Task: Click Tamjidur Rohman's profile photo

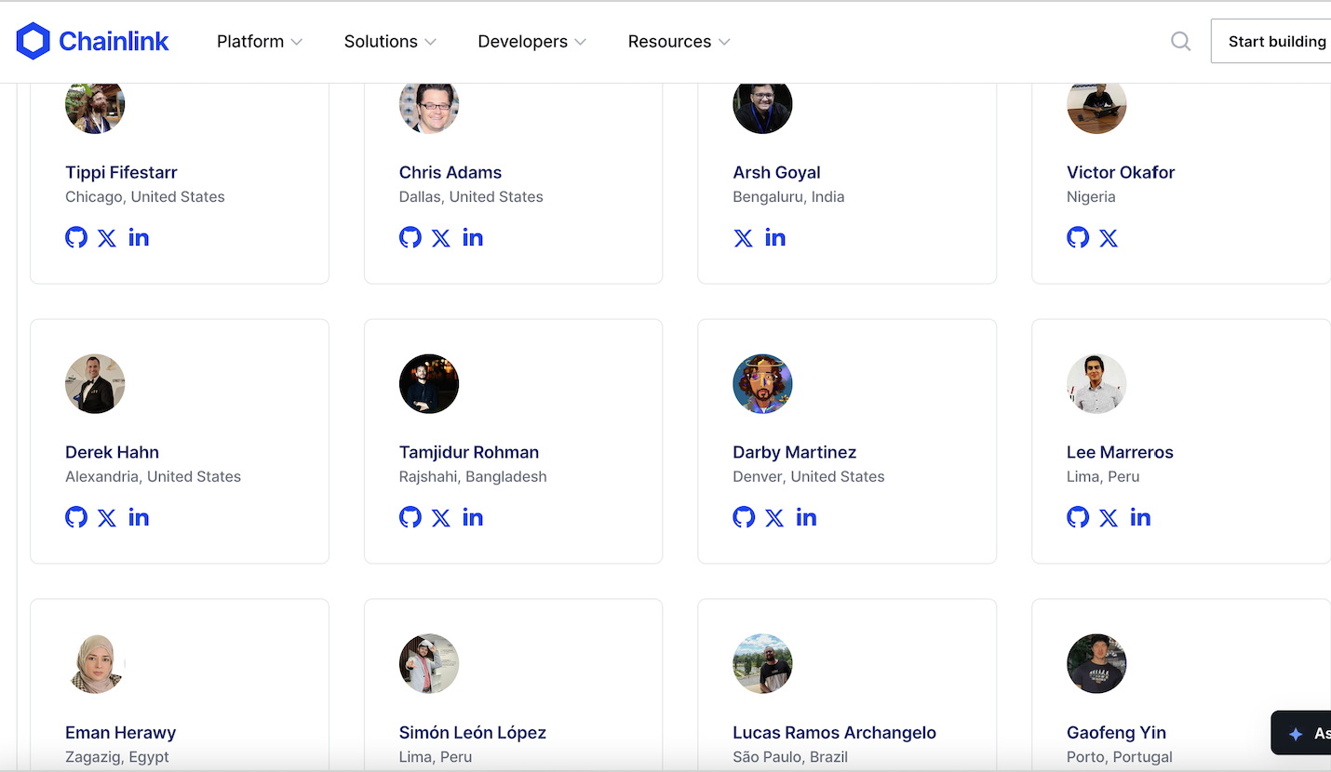Action: point(429,383)
